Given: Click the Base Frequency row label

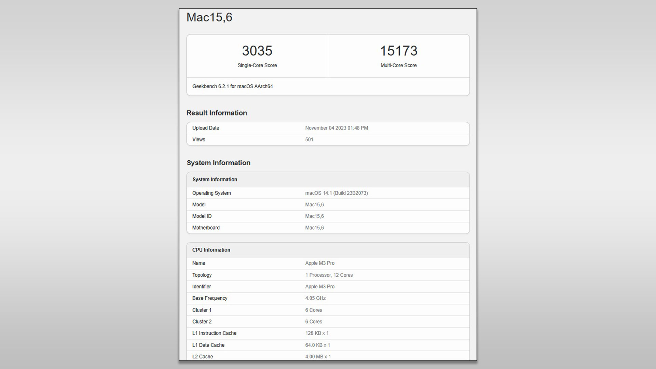Looking at the screenshot, I should pyautogui.click(x=210, y=298).
